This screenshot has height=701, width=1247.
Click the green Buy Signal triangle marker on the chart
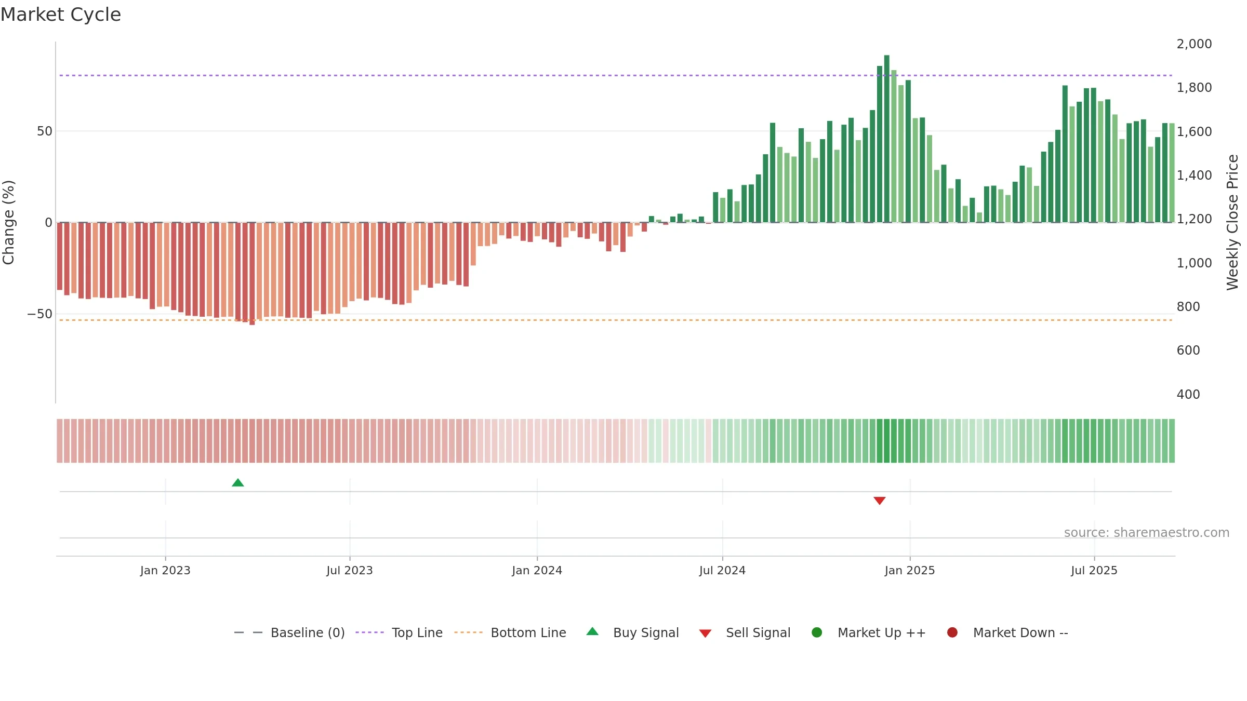click(x=238, y=482)
